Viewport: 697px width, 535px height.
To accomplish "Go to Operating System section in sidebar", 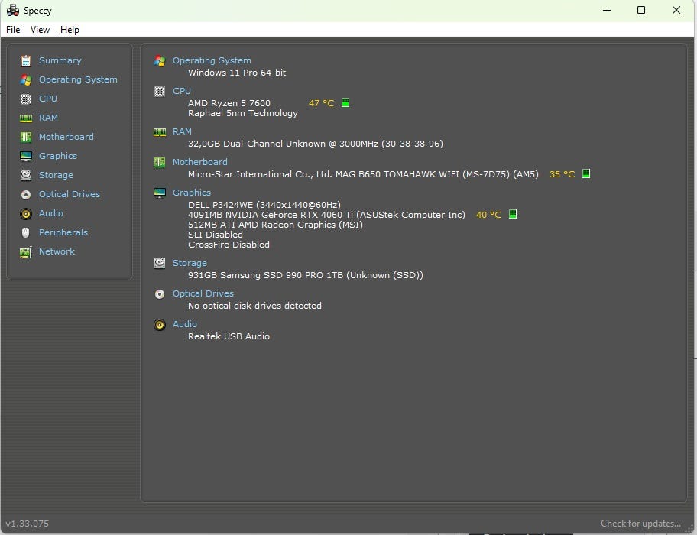I will pyautogui.click(x=78, y=79).
